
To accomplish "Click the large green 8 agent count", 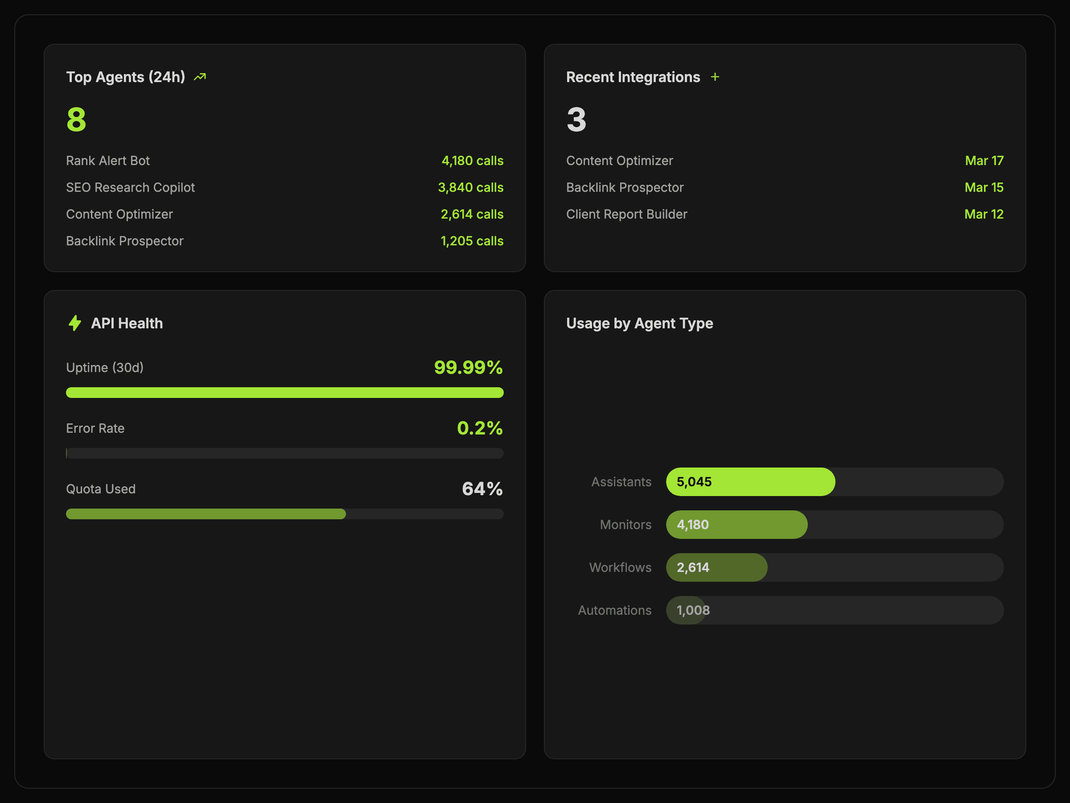I will click(76, 120).
